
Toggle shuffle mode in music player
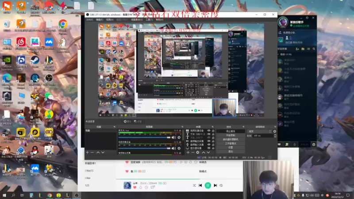point(194,185)
